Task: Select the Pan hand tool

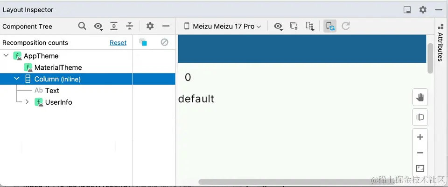Action: point(420,97)
